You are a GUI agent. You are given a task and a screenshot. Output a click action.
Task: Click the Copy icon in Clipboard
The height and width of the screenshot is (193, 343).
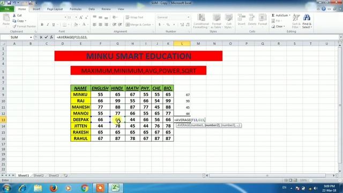[14, 21]
